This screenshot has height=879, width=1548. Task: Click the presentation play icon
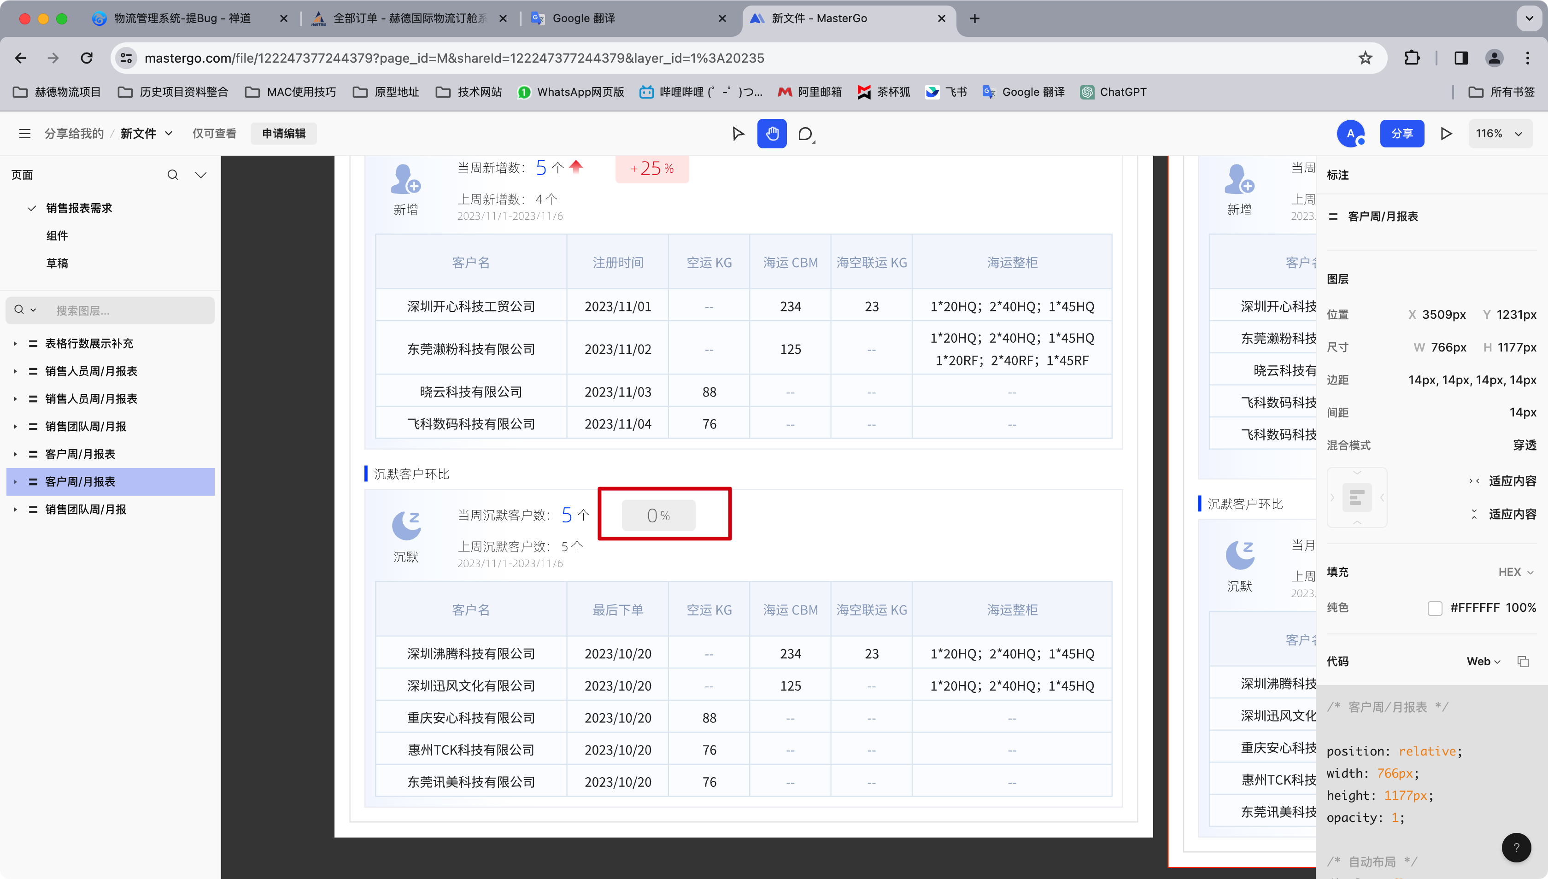point(1446,134)
